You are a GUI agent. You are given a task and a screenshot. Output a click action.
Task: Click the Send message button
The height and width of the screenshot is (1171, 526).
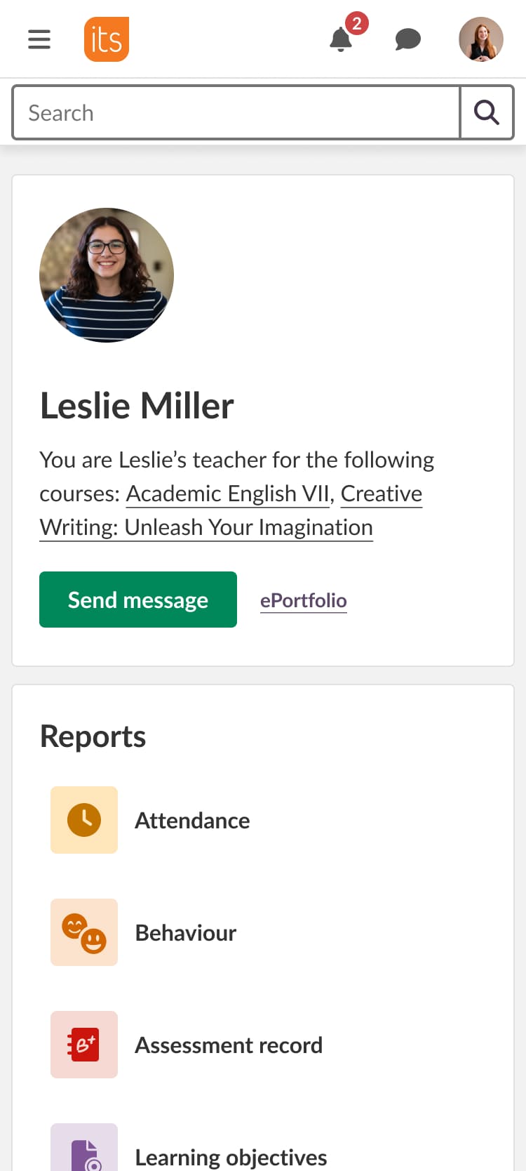point(138,600)
